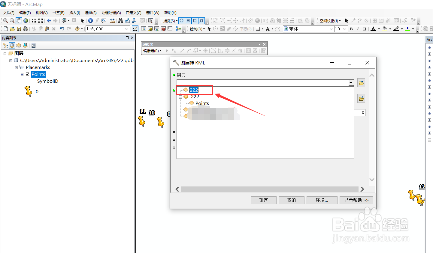Collapse the Placemarks group layer
This screenshot has height=253, width=433.
[16, 67]
